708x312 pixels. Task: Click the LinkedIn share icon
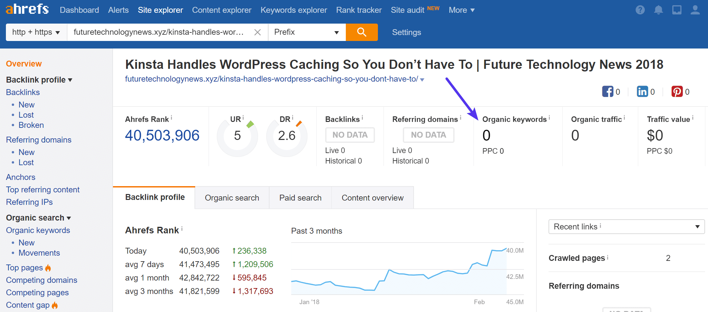coord(642,91)
